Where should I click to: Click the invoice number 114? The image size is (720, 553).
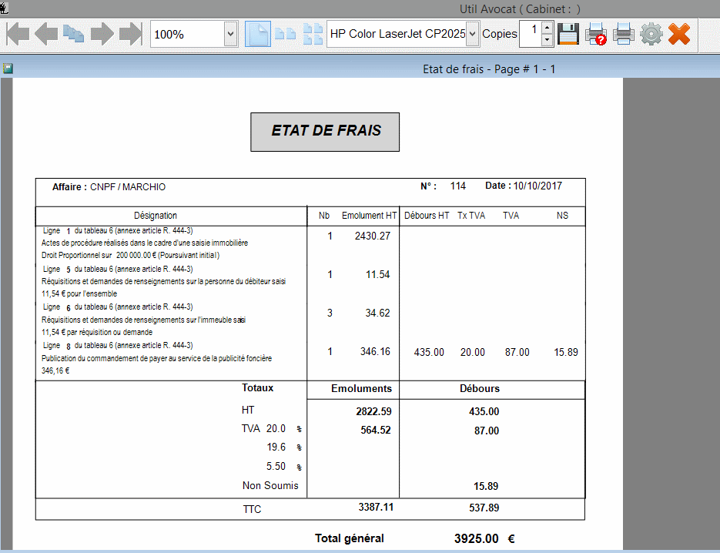(458, 186)
